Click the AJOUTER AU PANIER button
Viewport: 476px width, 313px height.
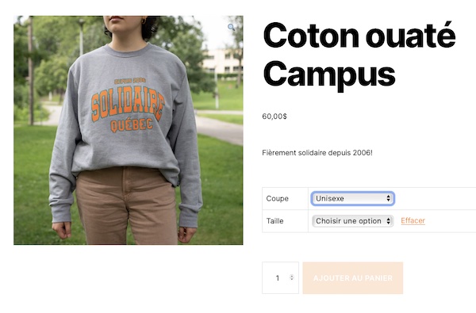click(353, 278)
